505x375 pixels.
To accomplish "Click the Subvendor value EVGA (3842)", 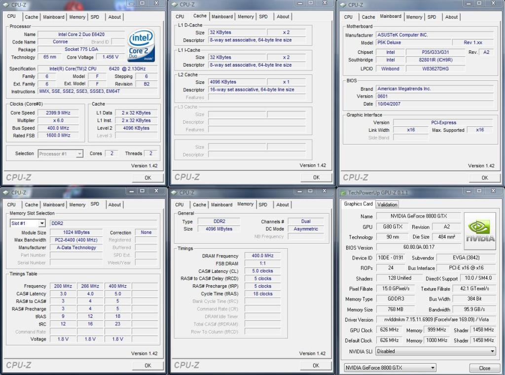I will pyautogui.click(x=466, y=258).
